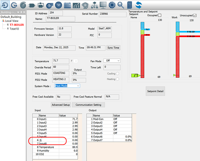Uncheck the Unoccupied checkbox

click(195, 15)
